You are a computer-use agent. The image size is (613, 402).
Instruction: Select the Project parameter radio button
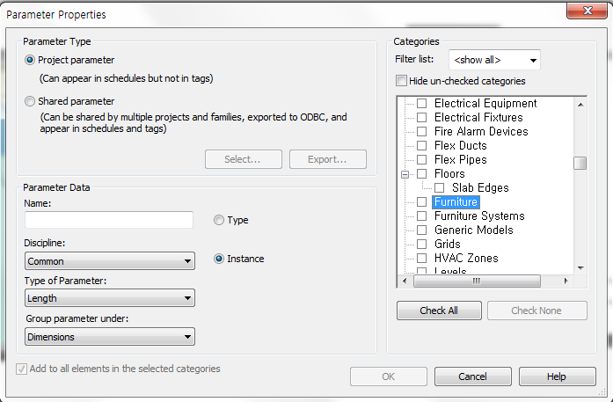tap(31, 61)
